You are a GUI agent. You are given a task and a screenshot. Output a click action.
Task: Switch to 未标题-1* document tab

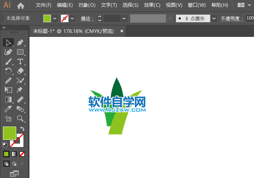(73, 31)
